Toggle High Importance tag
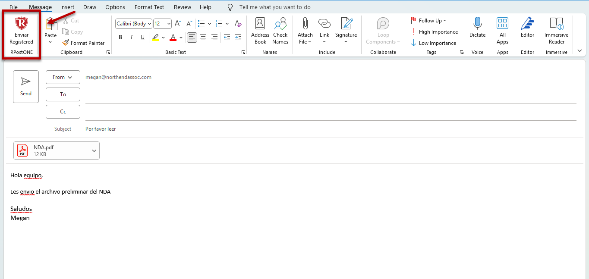589x279 pixels. pos(434,32)
